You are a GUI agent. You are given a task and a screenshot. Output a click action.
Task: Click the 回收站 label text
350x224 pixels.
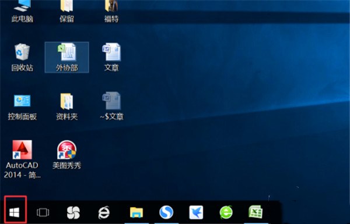22,67
